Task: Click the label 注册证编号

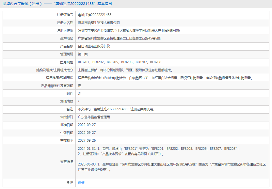Action: (65, 15)
